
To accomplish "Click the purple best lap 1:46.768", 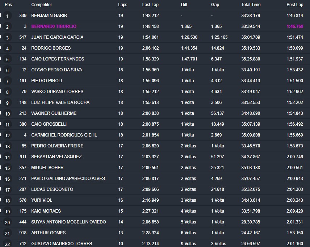I will [294, 26].
